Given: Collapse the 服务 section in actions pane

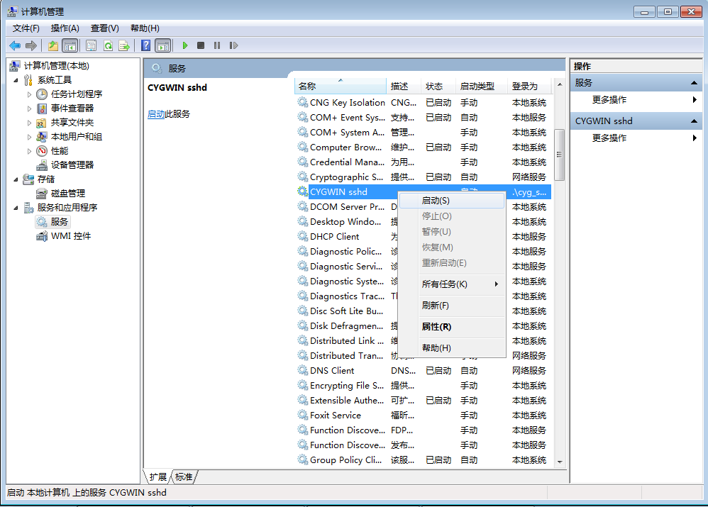Looking at the screenshot, I should tap(694, 83).
